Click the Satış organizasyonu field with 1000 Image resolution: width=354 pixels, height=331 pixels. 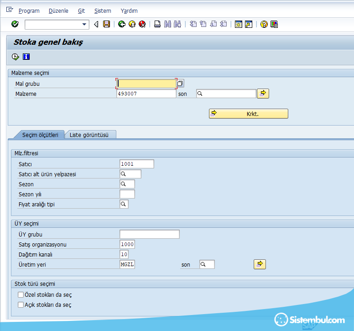coord(127,244)
